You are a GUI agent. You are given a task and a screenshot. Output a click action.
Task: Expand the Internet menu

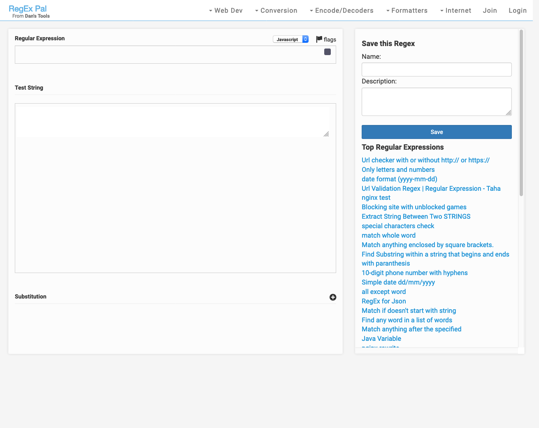[x=455, y=11]
